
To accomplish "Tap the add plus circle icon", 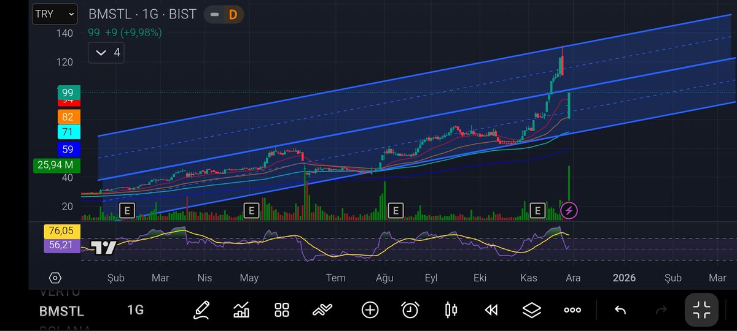I will 370,310.
